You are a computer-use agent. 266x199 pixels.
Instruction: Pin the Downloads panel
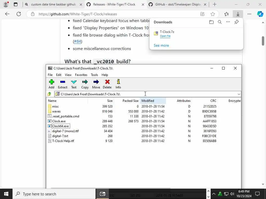click(x=236, y=22)
